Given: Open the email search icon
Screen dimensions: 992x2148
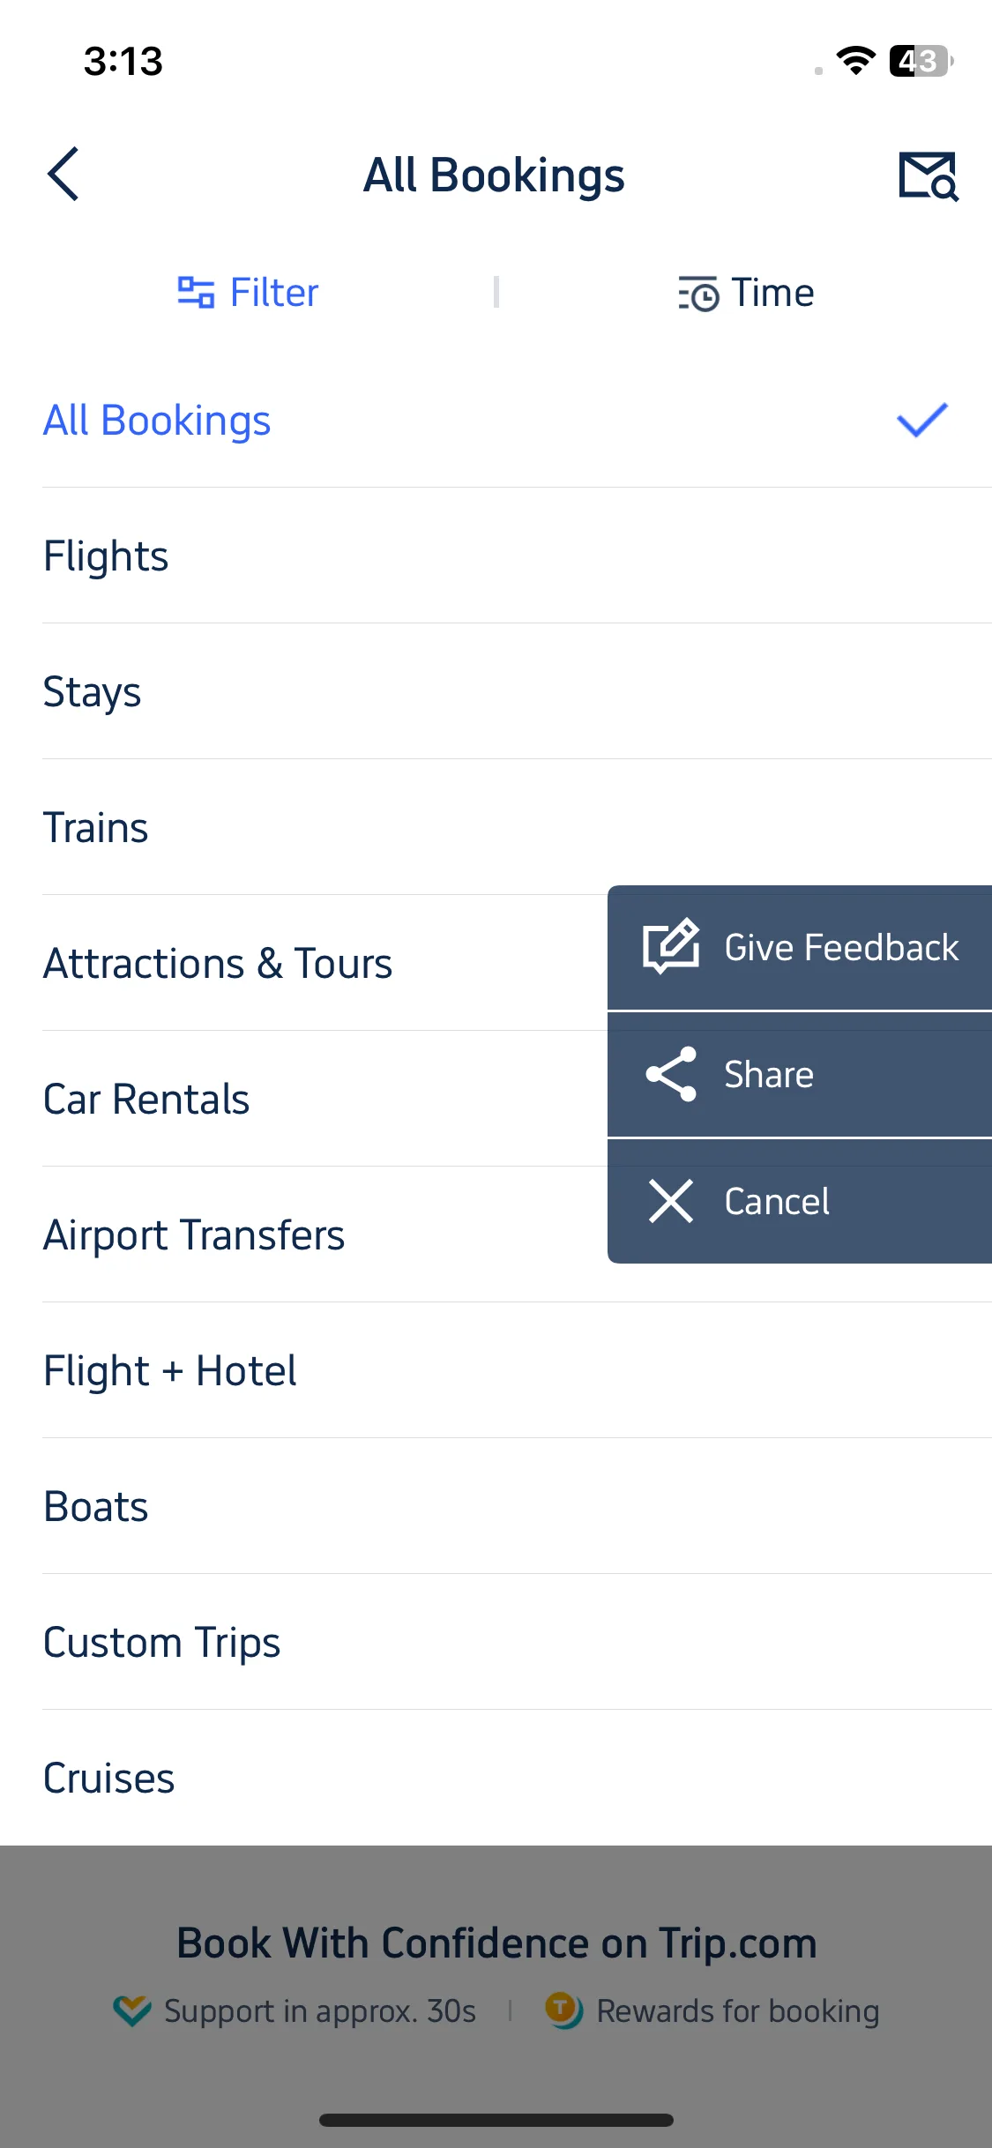Looking at the screenshot, I should tap(929, 175).
